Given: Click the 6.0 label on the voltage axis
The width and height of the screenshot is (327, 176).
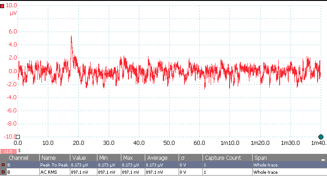Looking at the screenshot, I should pyautogui.click(x=13, y=32).
